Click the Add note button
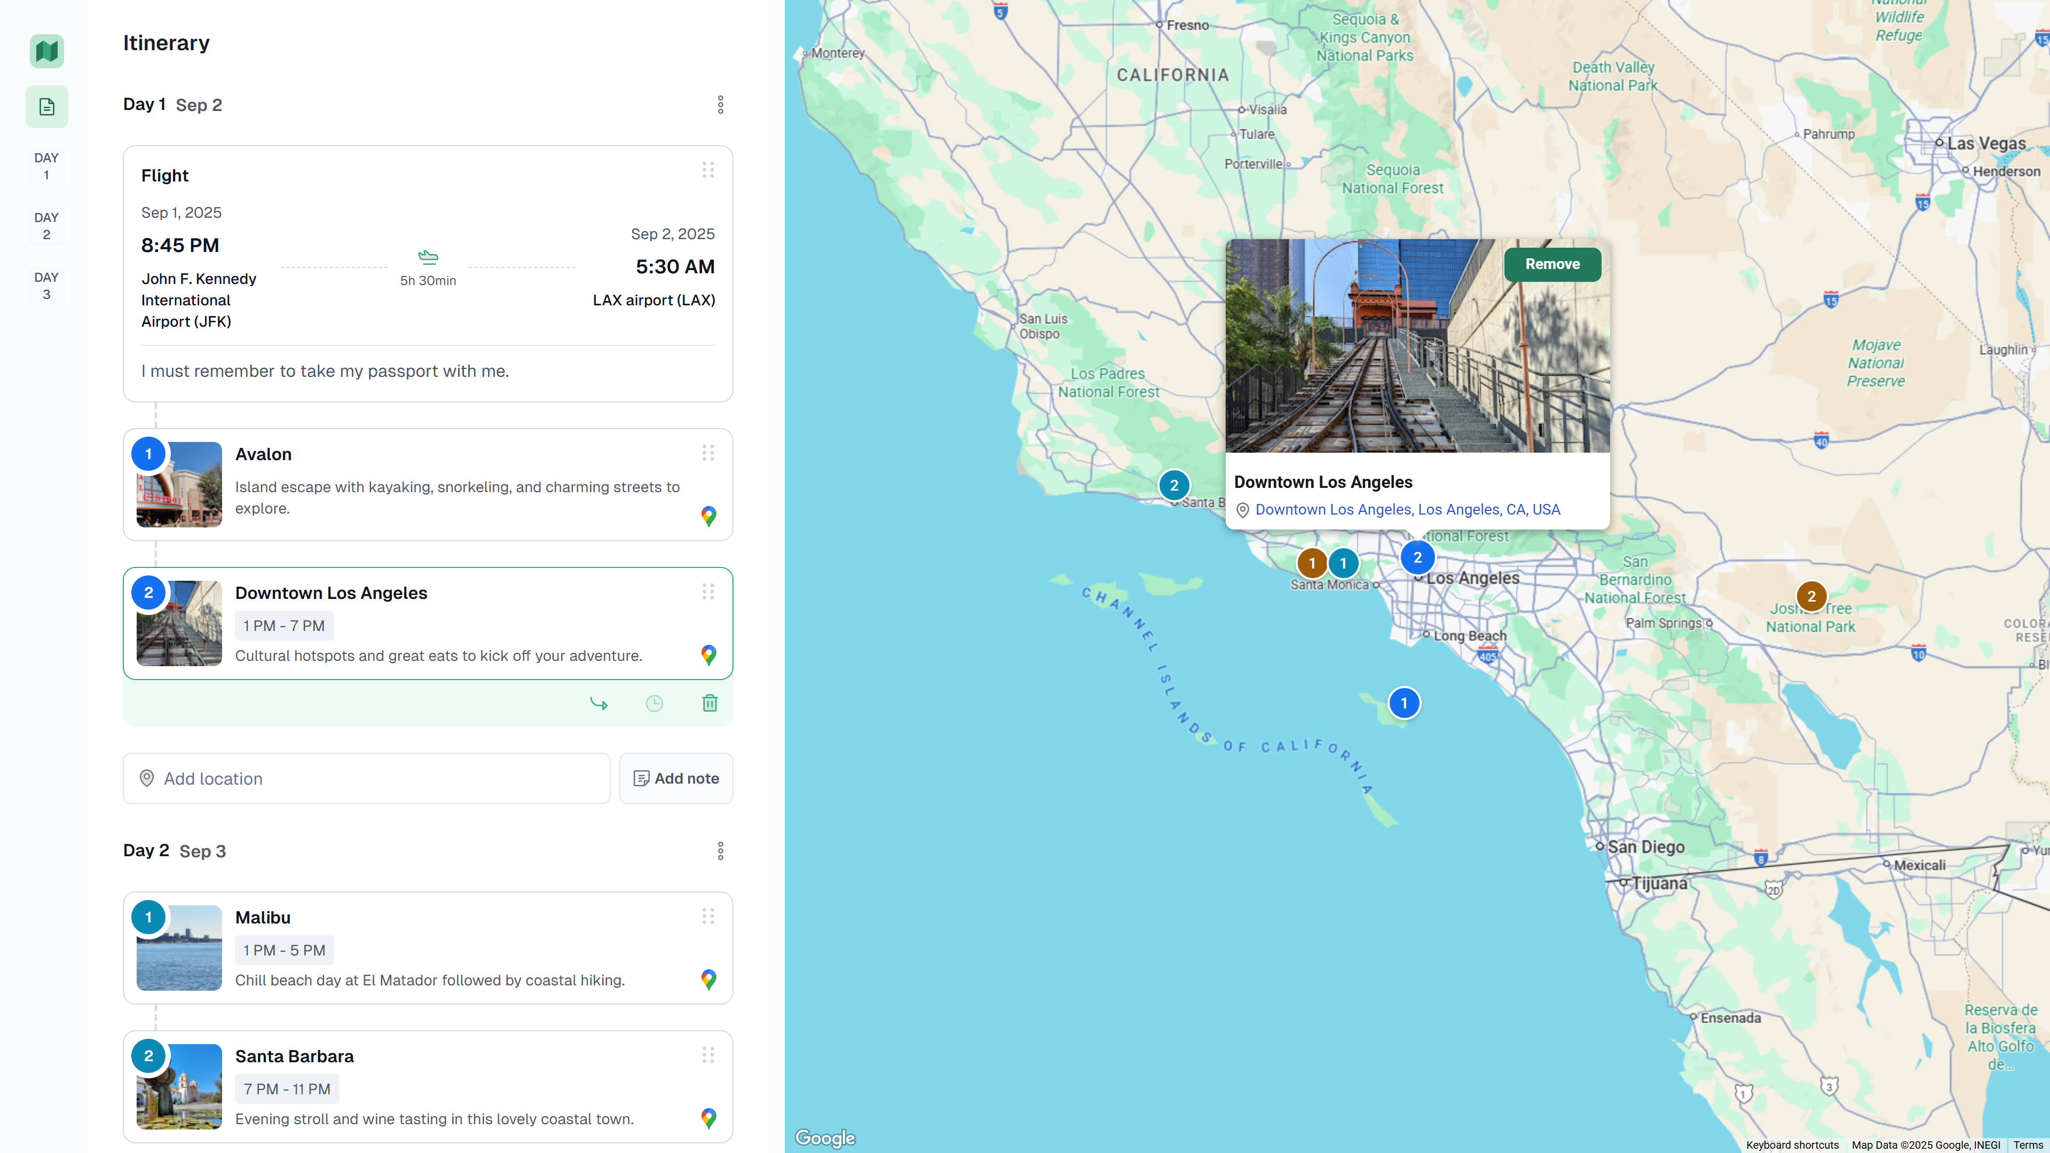The image size is (2050, 1153). coord(676,778)
